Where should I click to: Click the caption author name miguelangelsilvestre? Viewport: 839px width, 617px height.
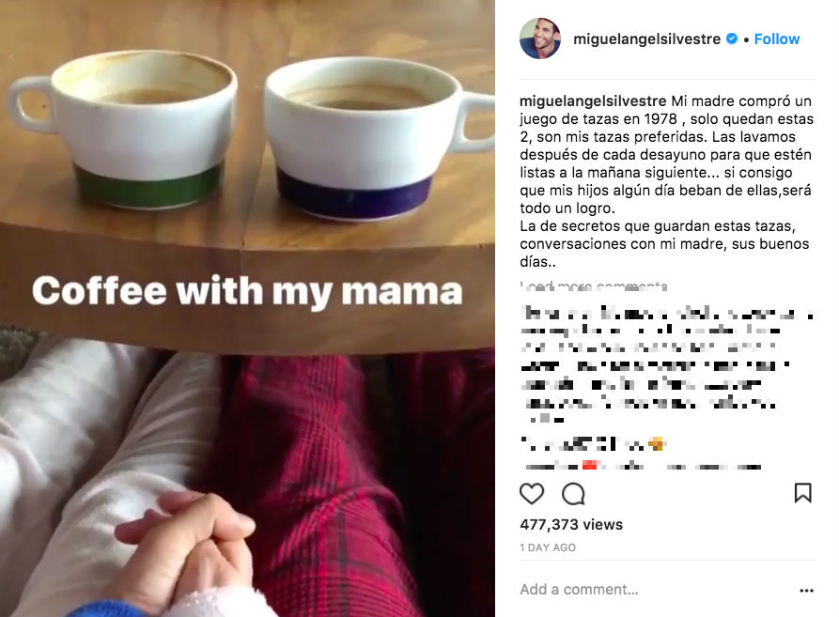click(593, 101)
